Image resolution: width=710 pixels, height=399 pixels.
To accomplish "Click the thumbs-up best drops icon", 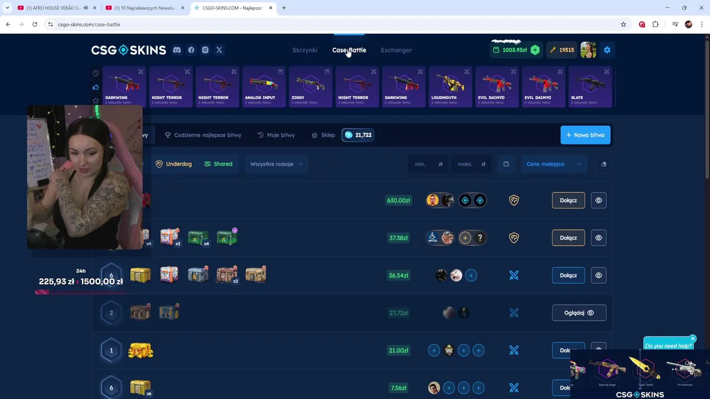I will pyautogui.click(x=95, y=87).
